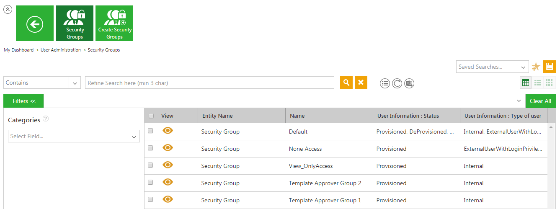Tick the checkbox for the Default row

pos(151,131)
